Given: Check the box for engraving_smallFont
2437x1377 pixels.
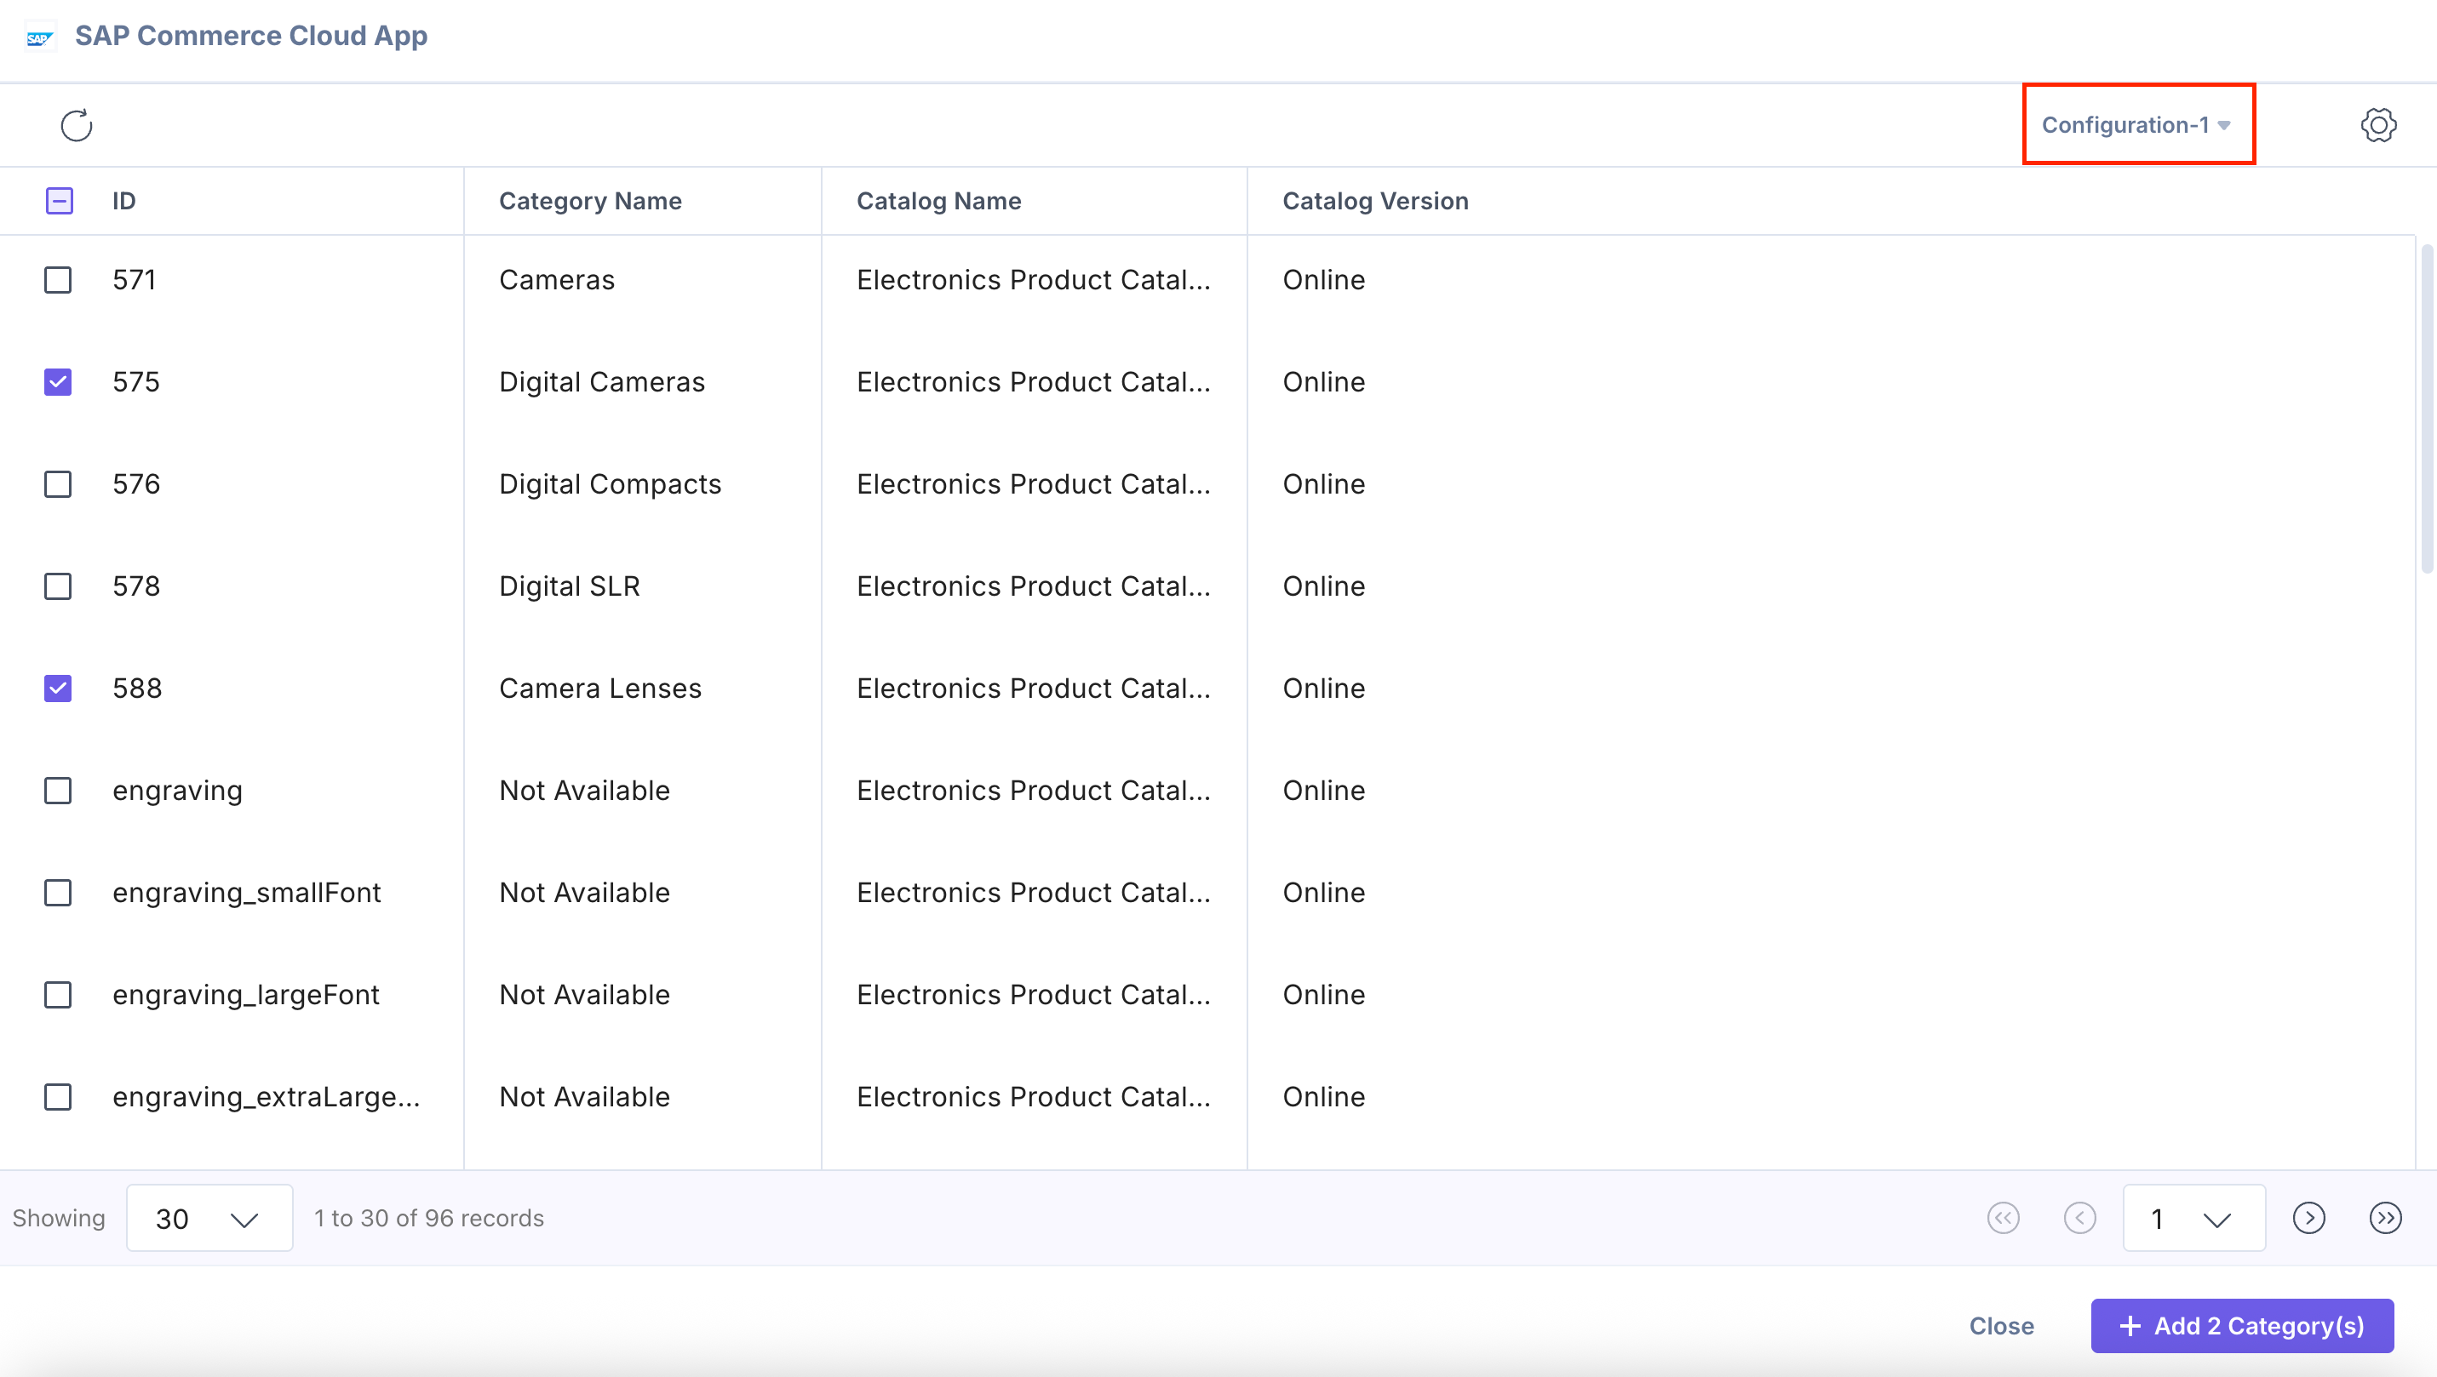Looking at the screenshot, I should pos(59,893).
